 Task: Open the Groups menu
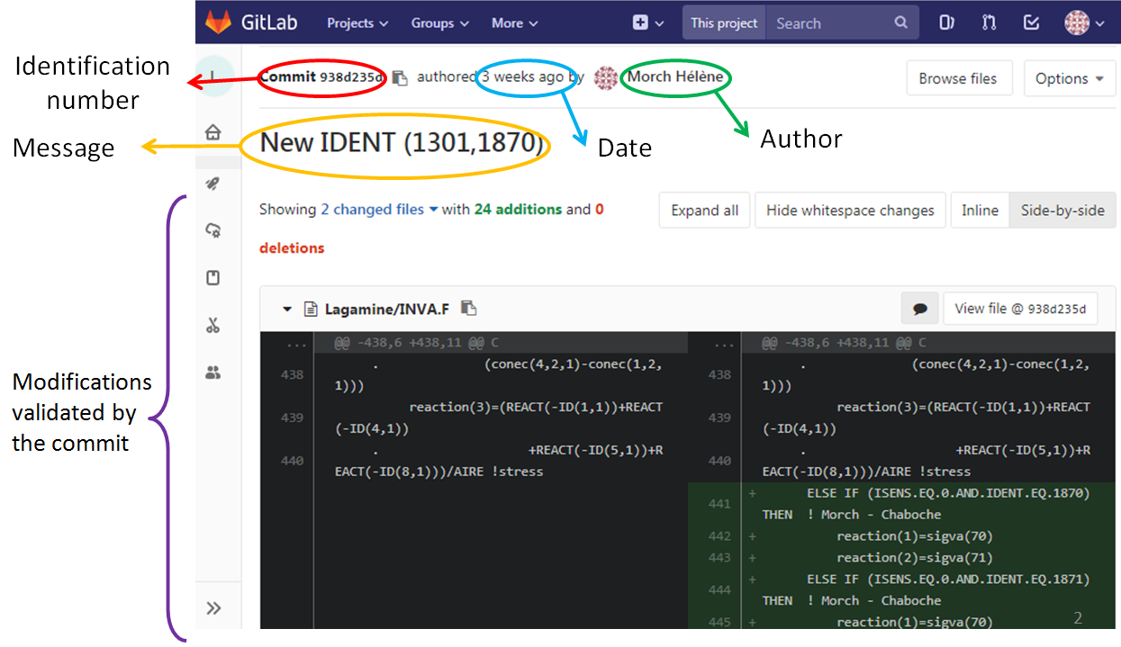[x=438, y=22]
